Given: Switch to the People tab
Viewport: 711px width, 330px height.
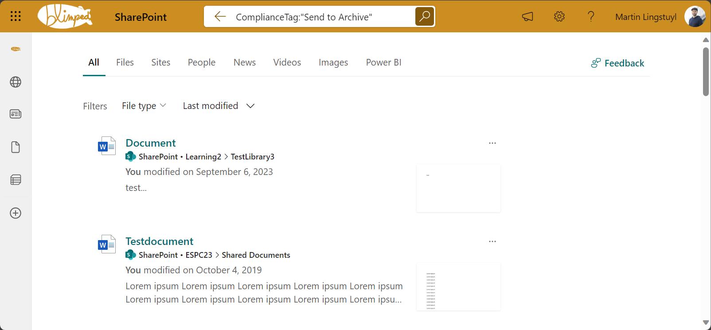Looking at the screenshot, I should pos(202,62).
